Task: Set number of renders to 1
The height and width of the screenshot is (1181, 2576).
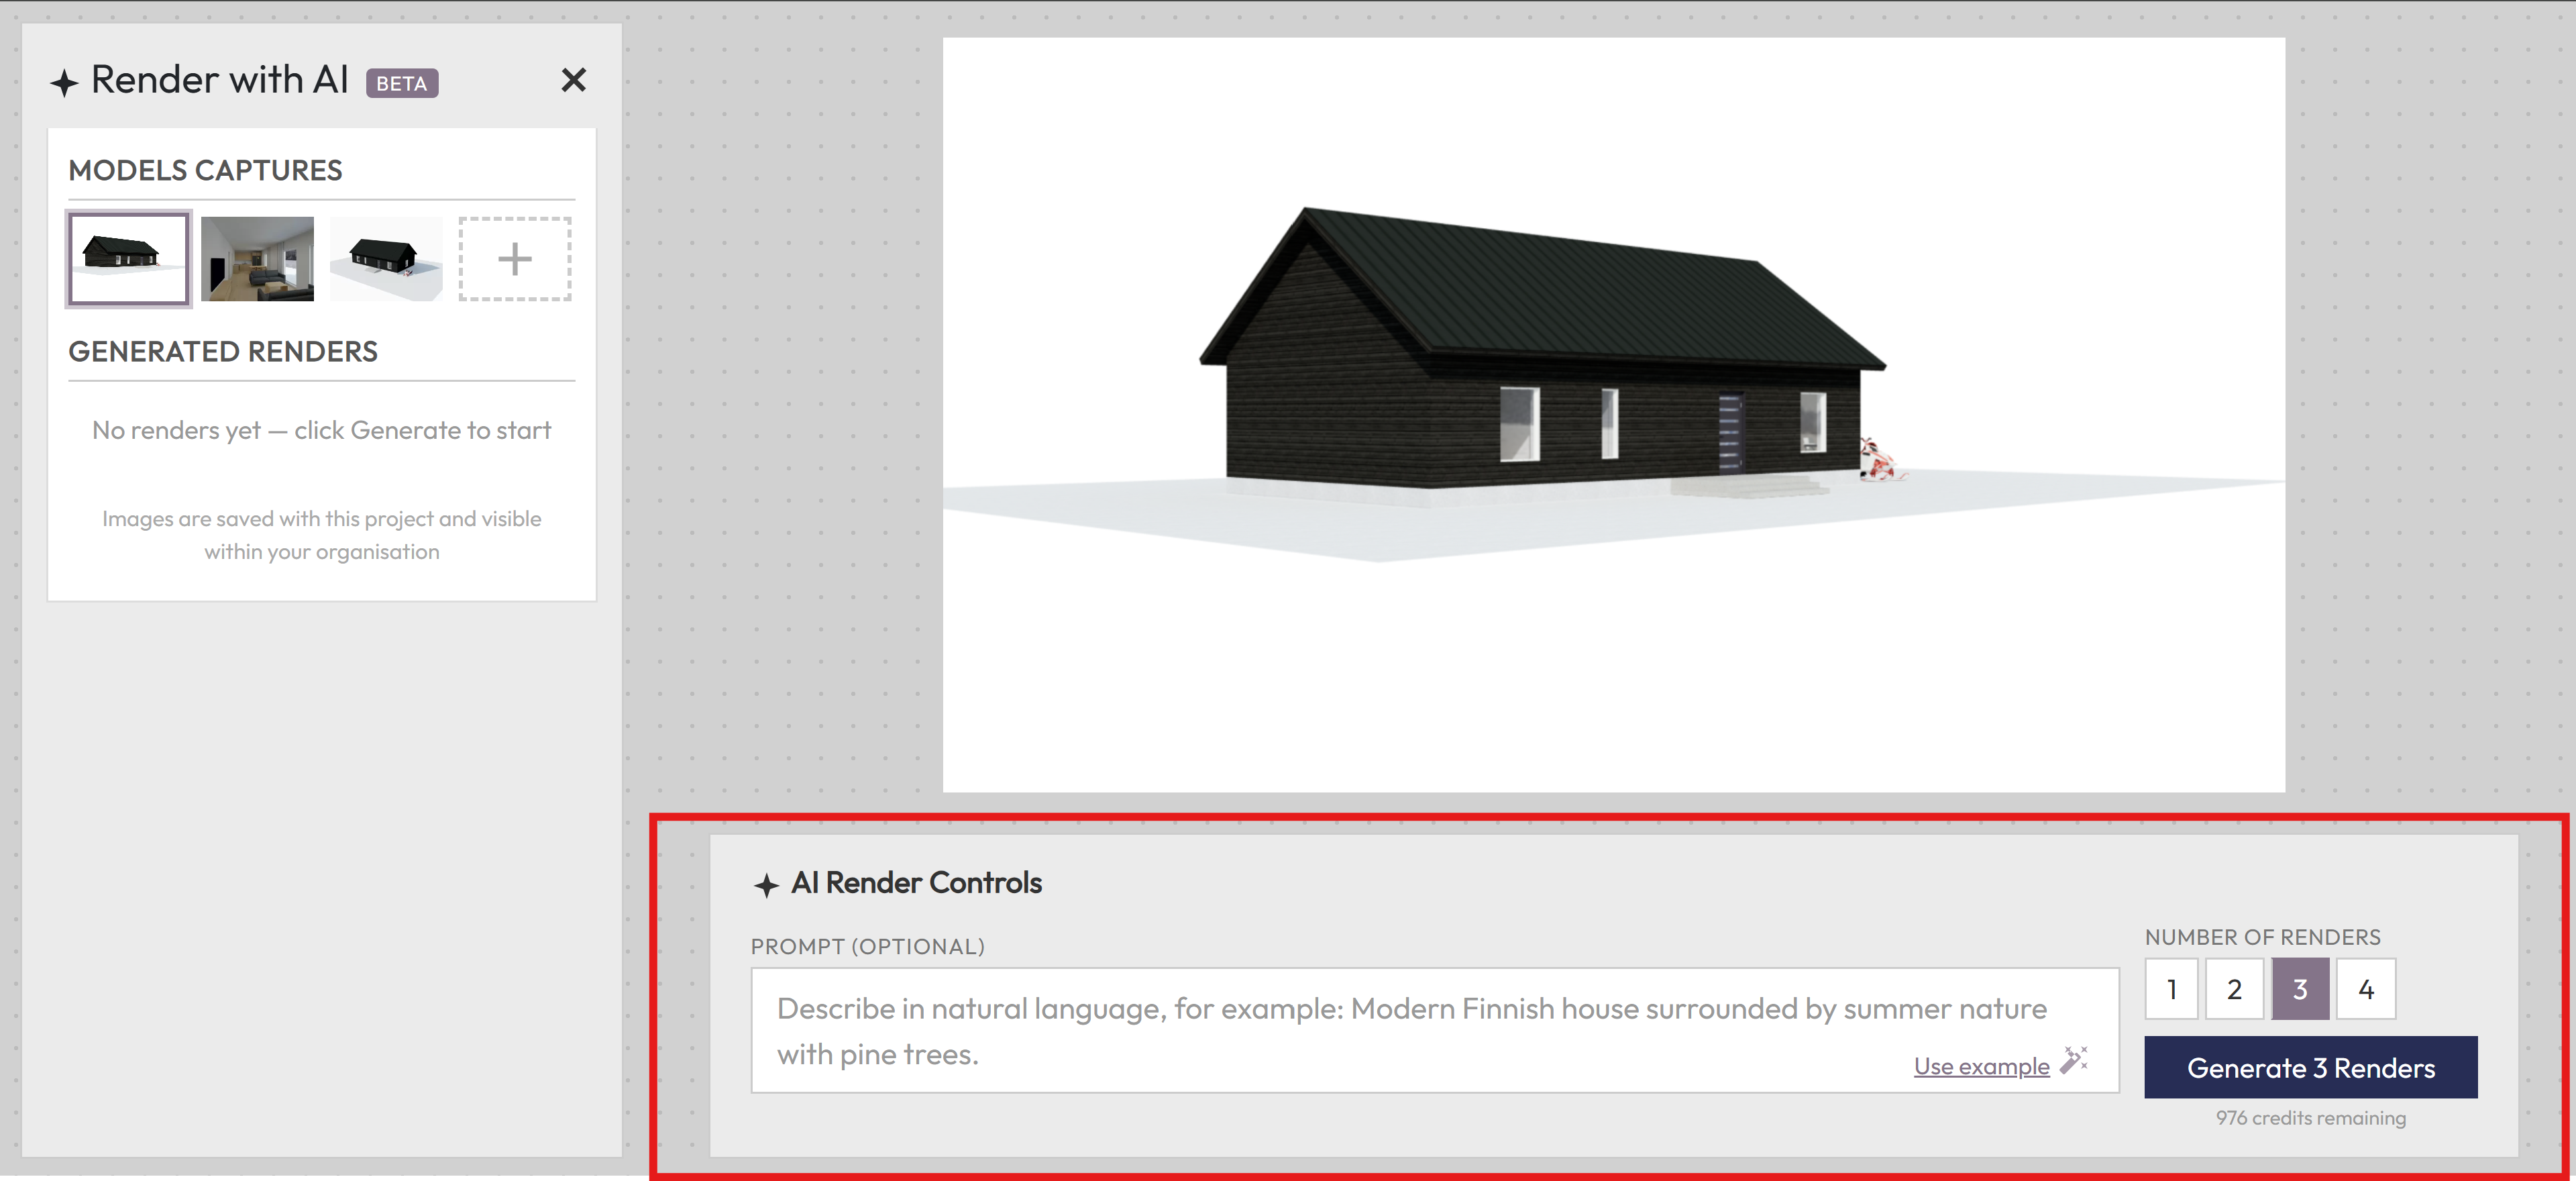Action: tap(2171, 989)
